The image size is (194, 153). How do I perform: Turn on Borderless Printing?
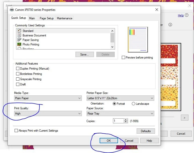(x=18, y=74)
